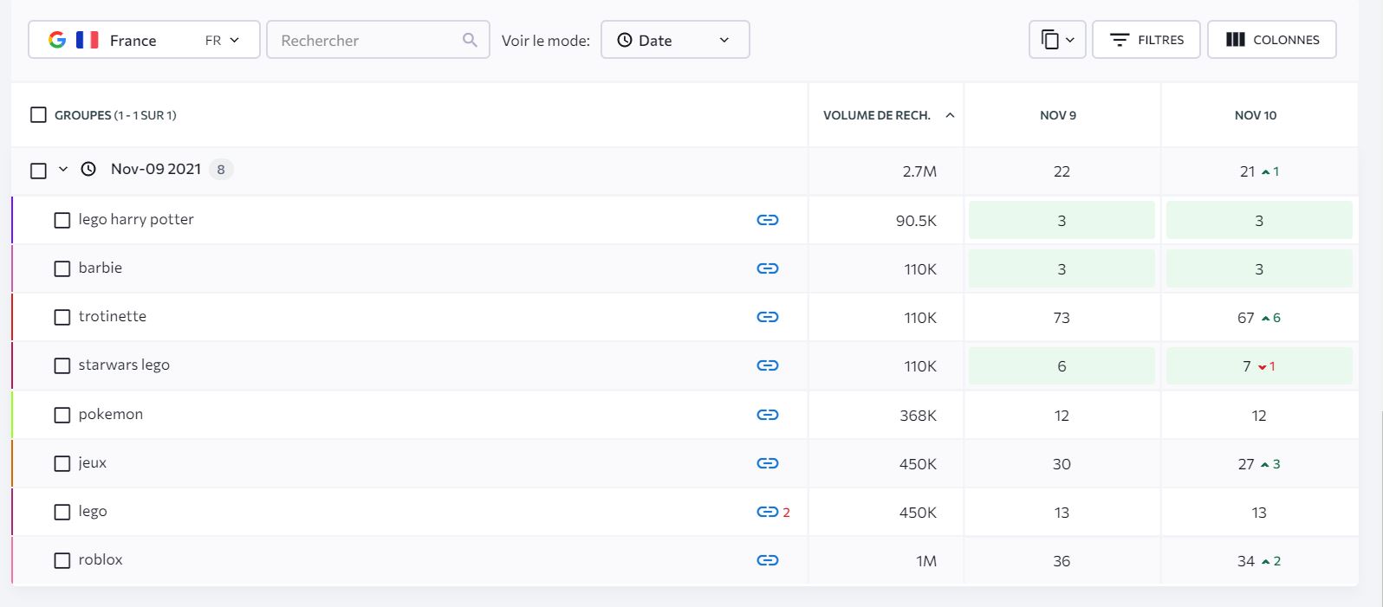
Task: Click the link icon for lego harry potter
Action: pyautogui.click(x=767, y=220)
